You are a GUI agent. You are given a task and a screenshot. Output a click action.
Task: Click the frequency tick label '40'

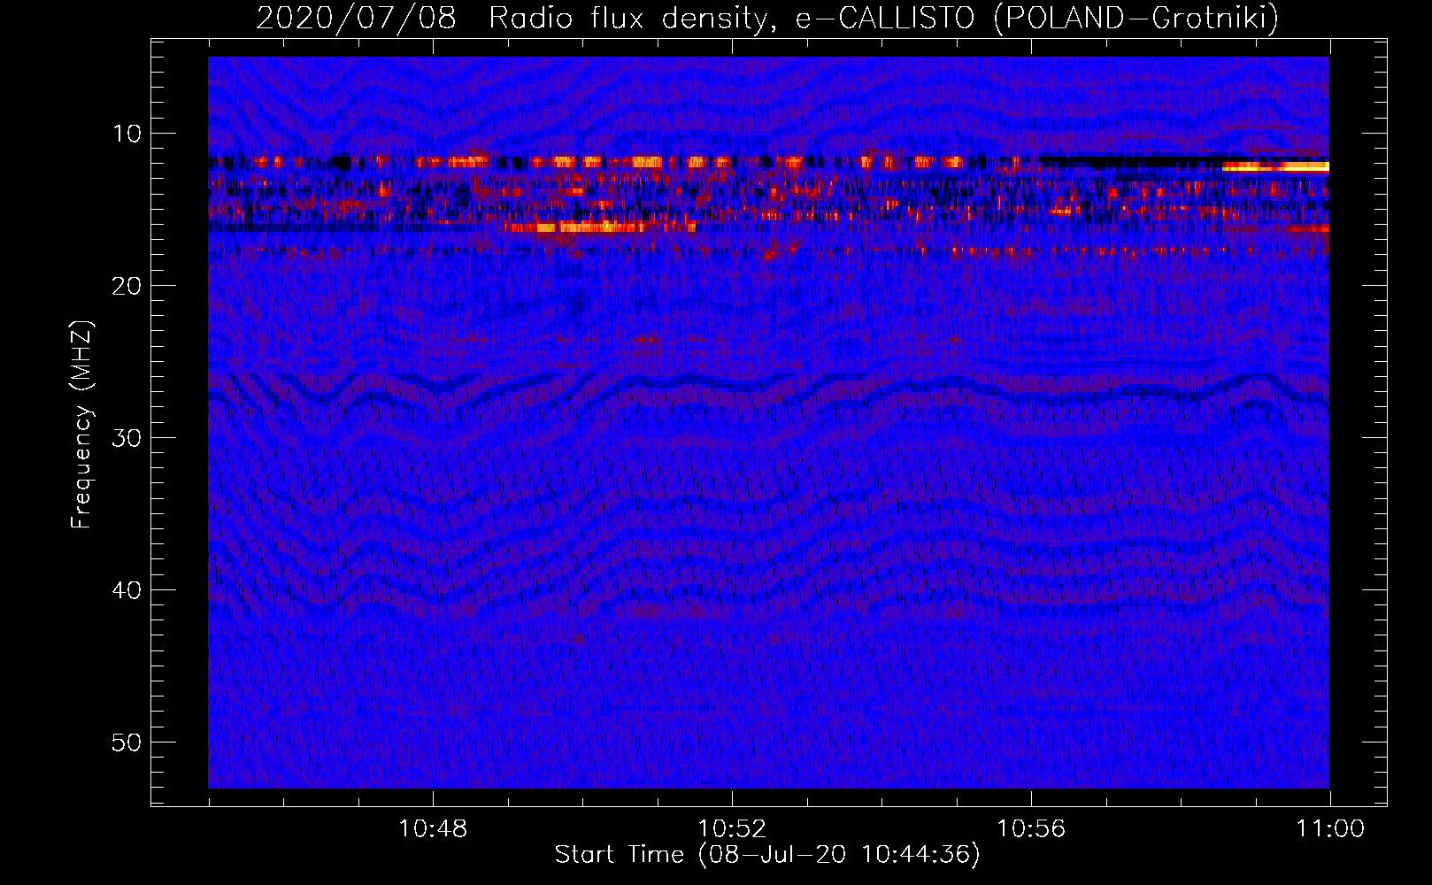[x=127, y=590]
